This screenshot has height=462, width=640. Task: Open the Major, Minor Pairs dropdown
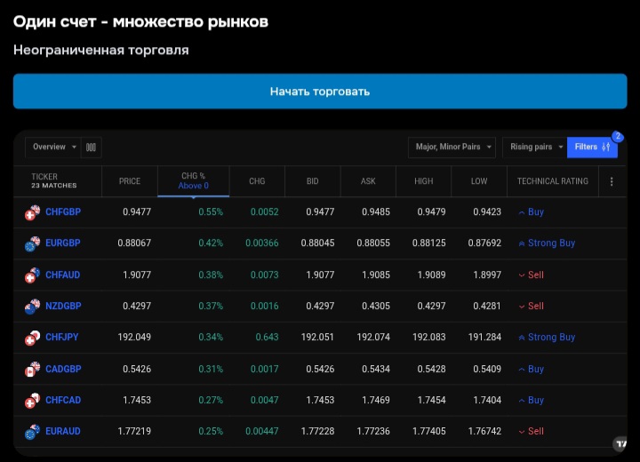coord(452,147)
